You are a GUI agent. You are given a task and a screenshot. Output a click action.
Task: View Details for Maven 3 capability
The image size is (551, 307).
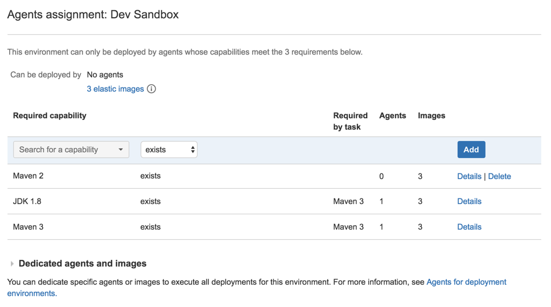pyautogui.click(x=469, y=227)
